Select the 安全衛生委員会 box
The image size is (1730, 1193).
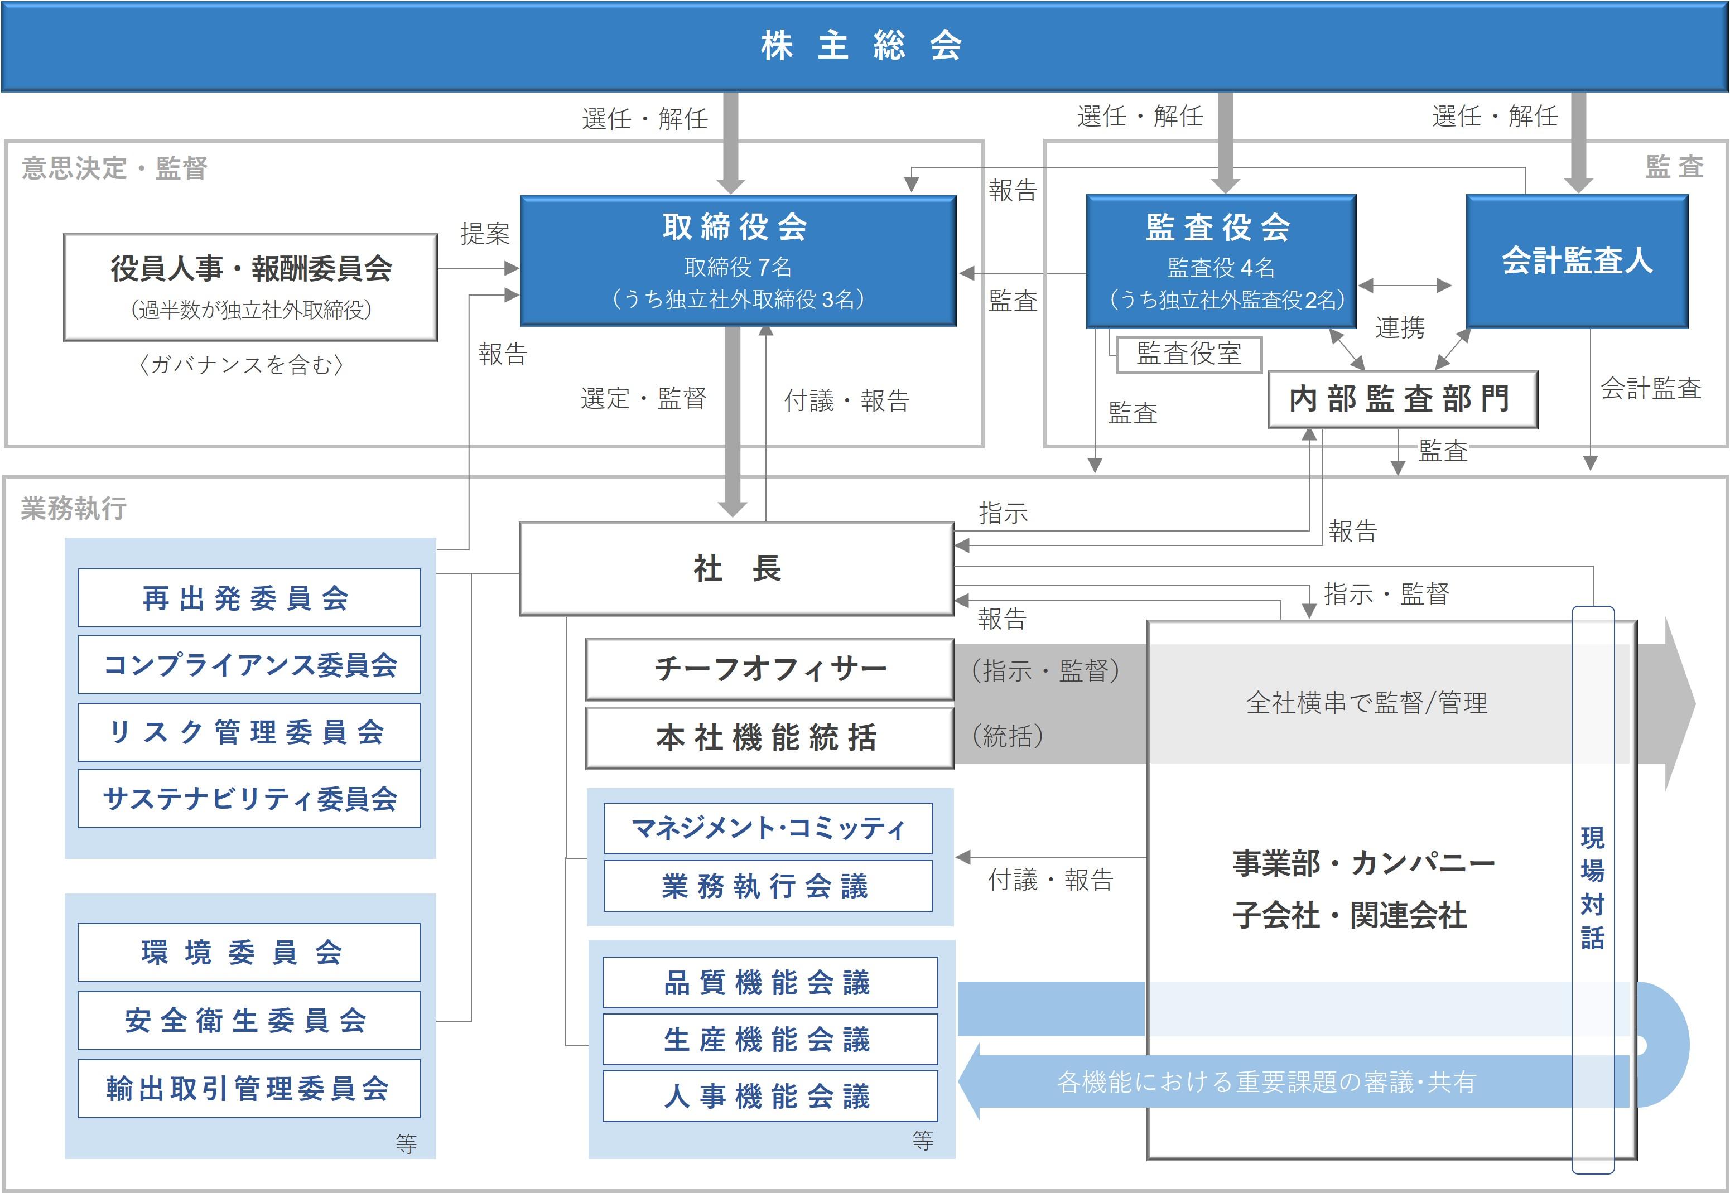pyautogui.click(x=249, y=1020)
